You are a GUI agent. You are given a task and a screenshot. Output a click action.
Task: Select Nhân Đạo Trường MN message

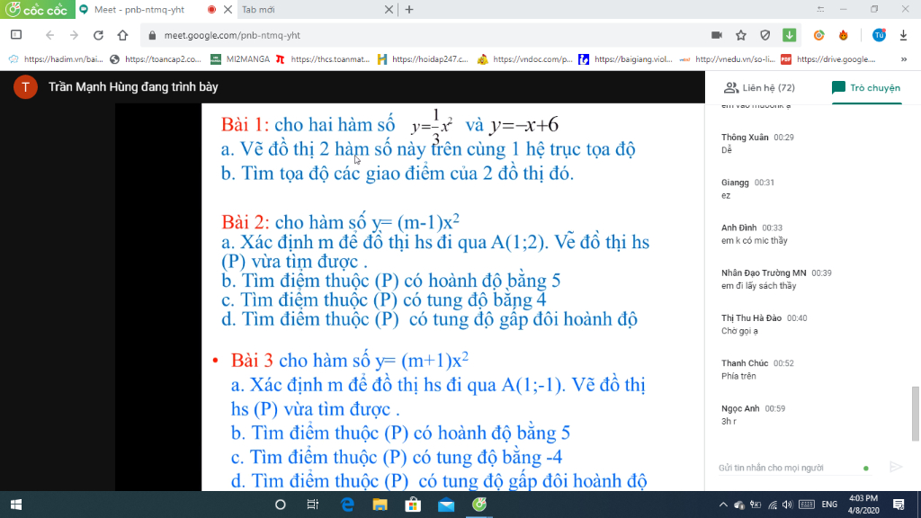coord(776,279)
